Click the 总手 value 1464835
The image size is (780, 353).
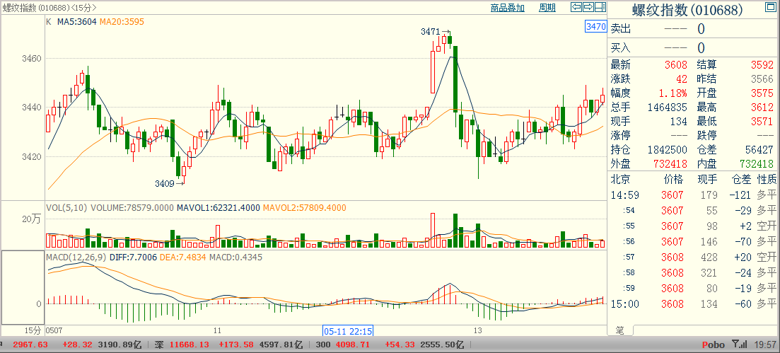coord(667,107)
